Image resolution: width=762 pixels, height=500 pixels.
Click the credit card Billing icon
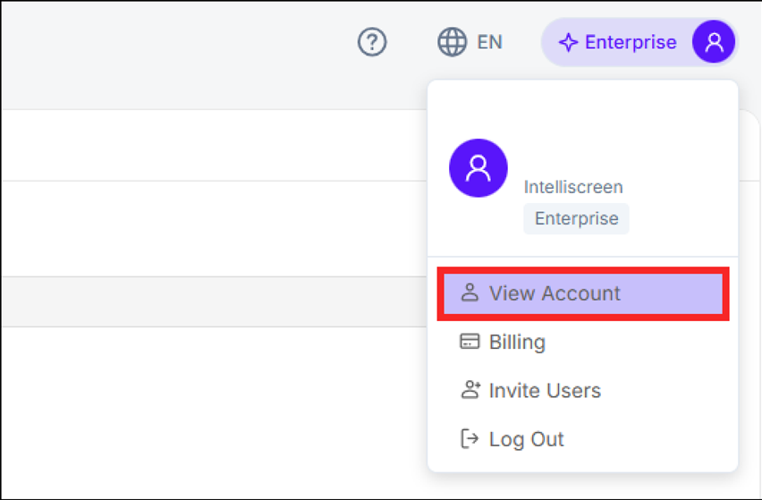pos(470,342)
